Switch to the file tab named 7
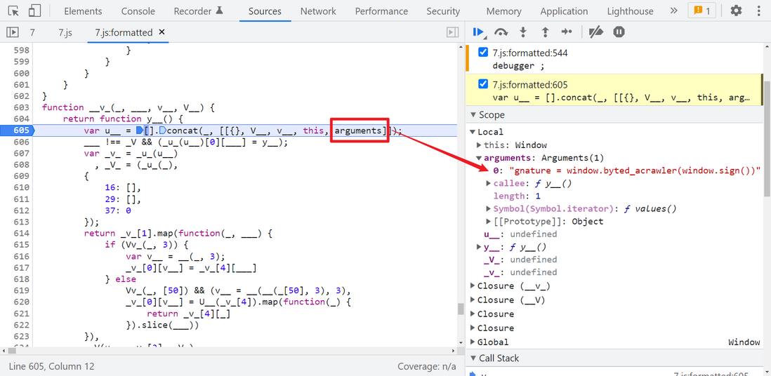Screen dimensions: 771x376 tap(32, 32)
